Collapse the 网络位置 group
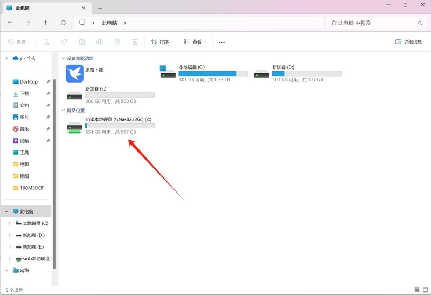The image size is (431, 295). tap(63, 111)
